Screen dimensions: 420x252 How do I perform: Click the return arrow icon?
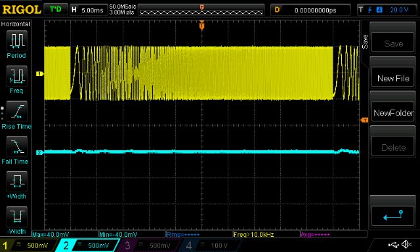(393, 215)
